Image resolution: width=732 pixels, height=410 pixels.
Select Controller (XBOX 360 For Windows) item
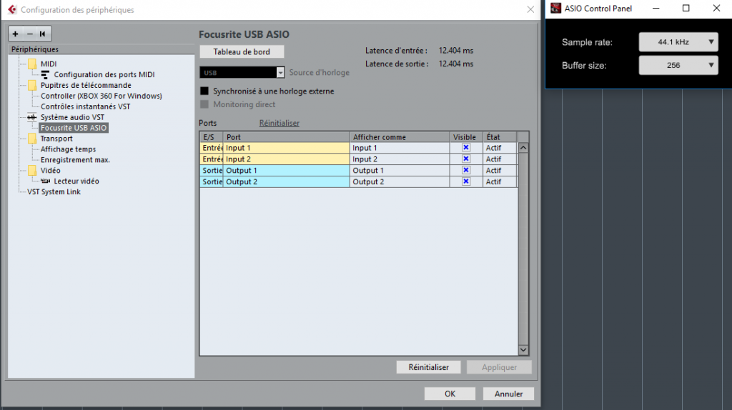pos(102,96)
